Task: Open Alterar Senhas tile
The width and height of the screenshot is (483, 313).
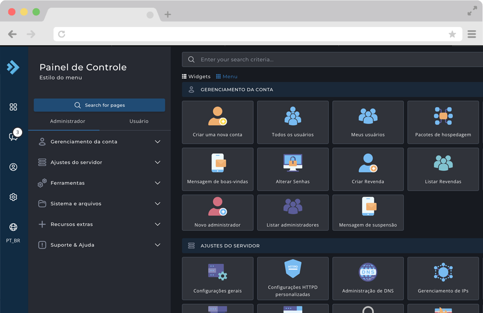Action: 292,169
